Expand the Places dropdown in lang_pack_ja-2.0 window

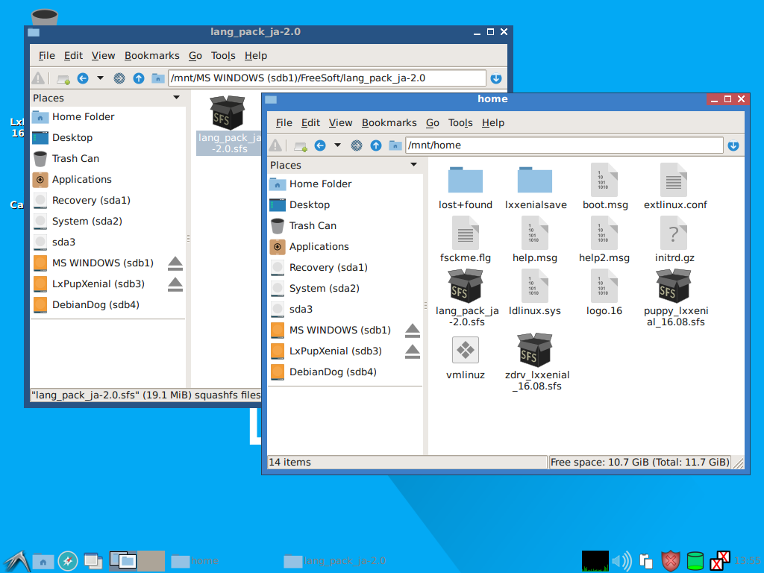(176, 98)
